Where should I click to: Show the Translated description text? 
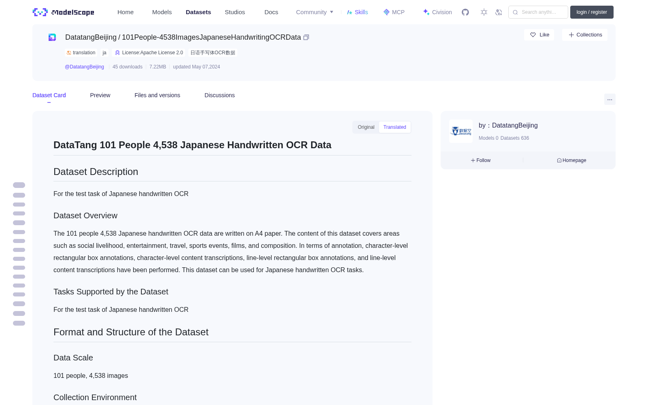click(395, 127)
